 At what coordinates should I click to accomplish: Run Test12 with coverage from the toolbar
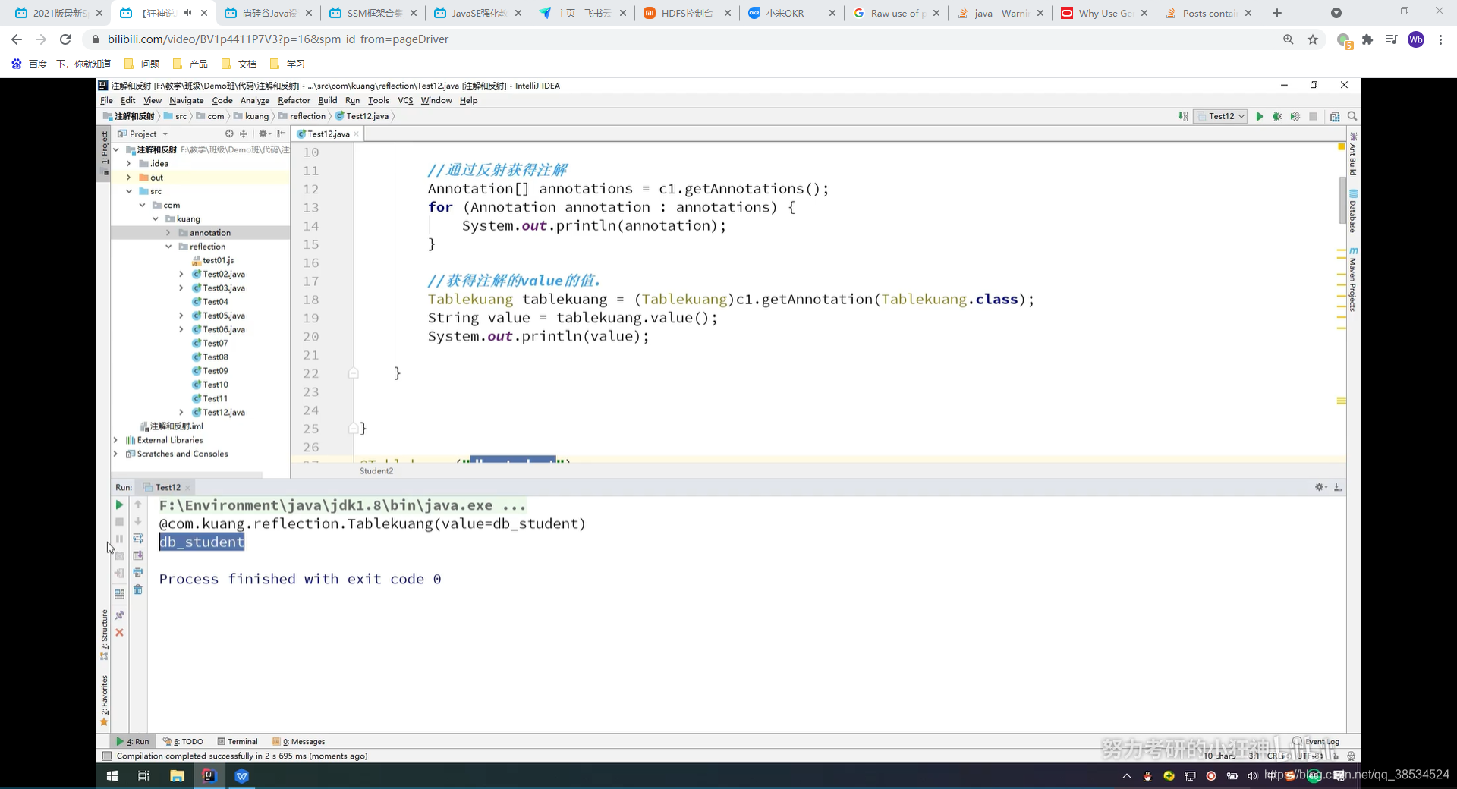point(1295,116)
